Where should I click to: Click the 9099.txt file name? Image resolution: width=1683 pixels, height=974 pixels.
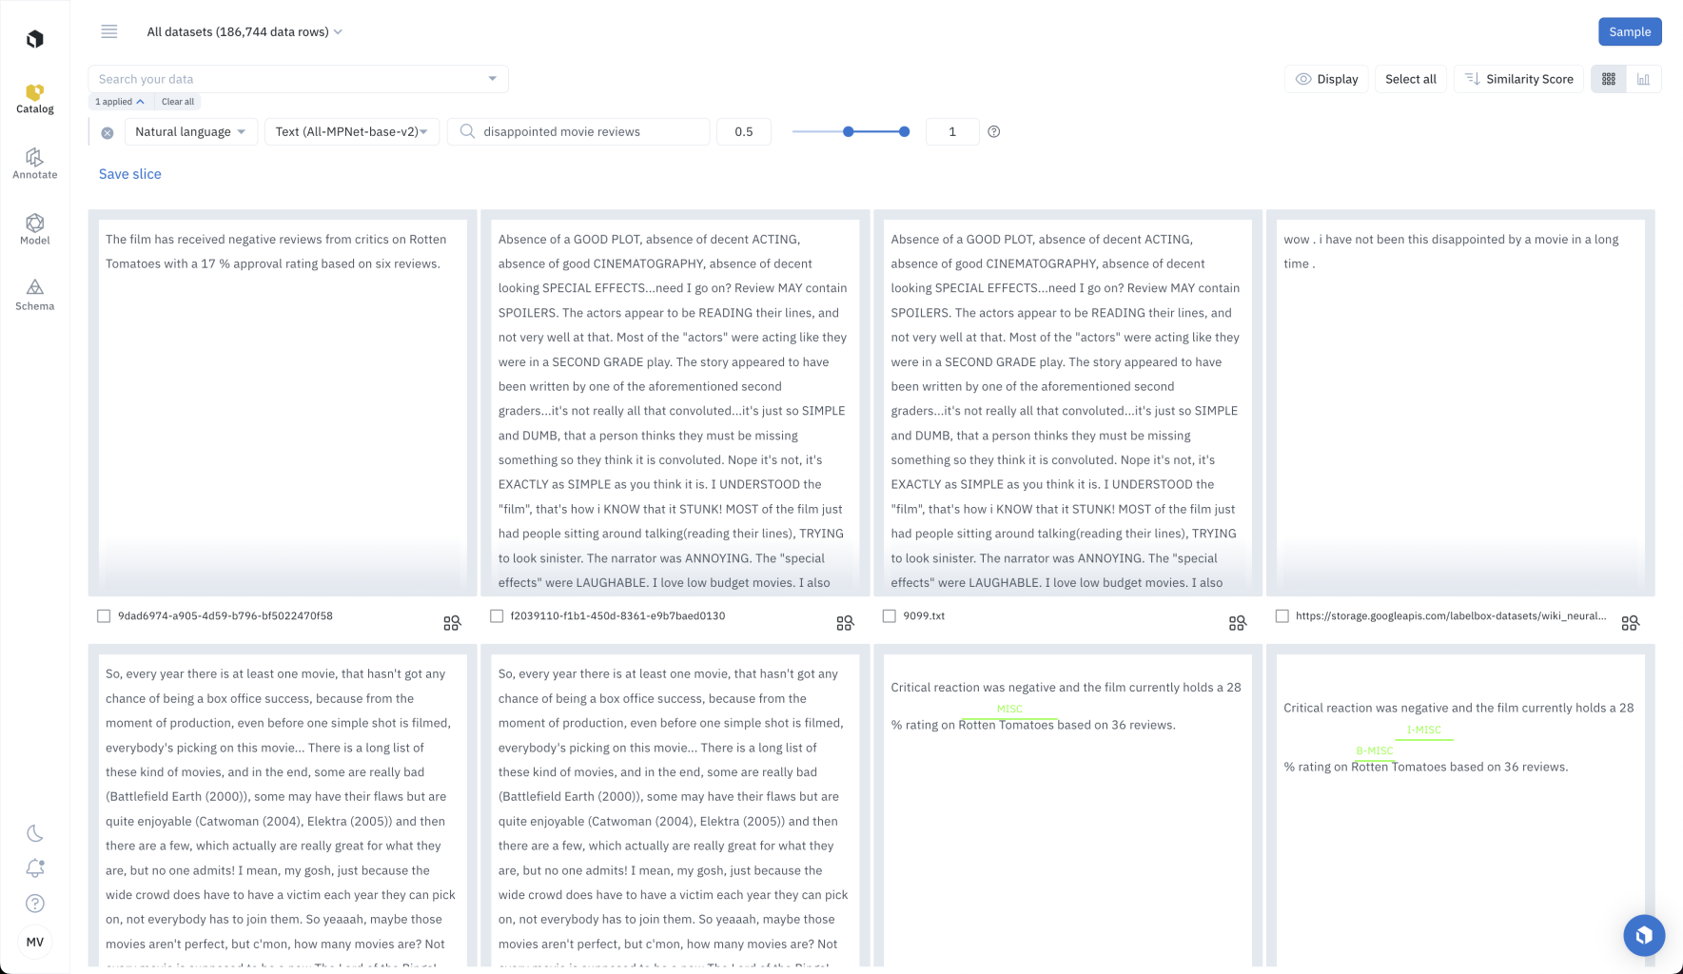(x=924, y=616)
